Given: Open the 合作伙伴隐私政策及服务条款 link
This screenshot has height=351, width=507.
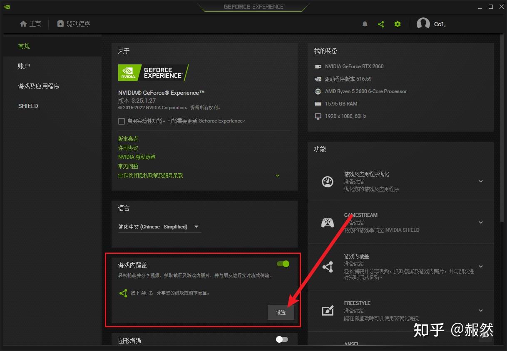Looking at the screenshot, I should (151, 175).
